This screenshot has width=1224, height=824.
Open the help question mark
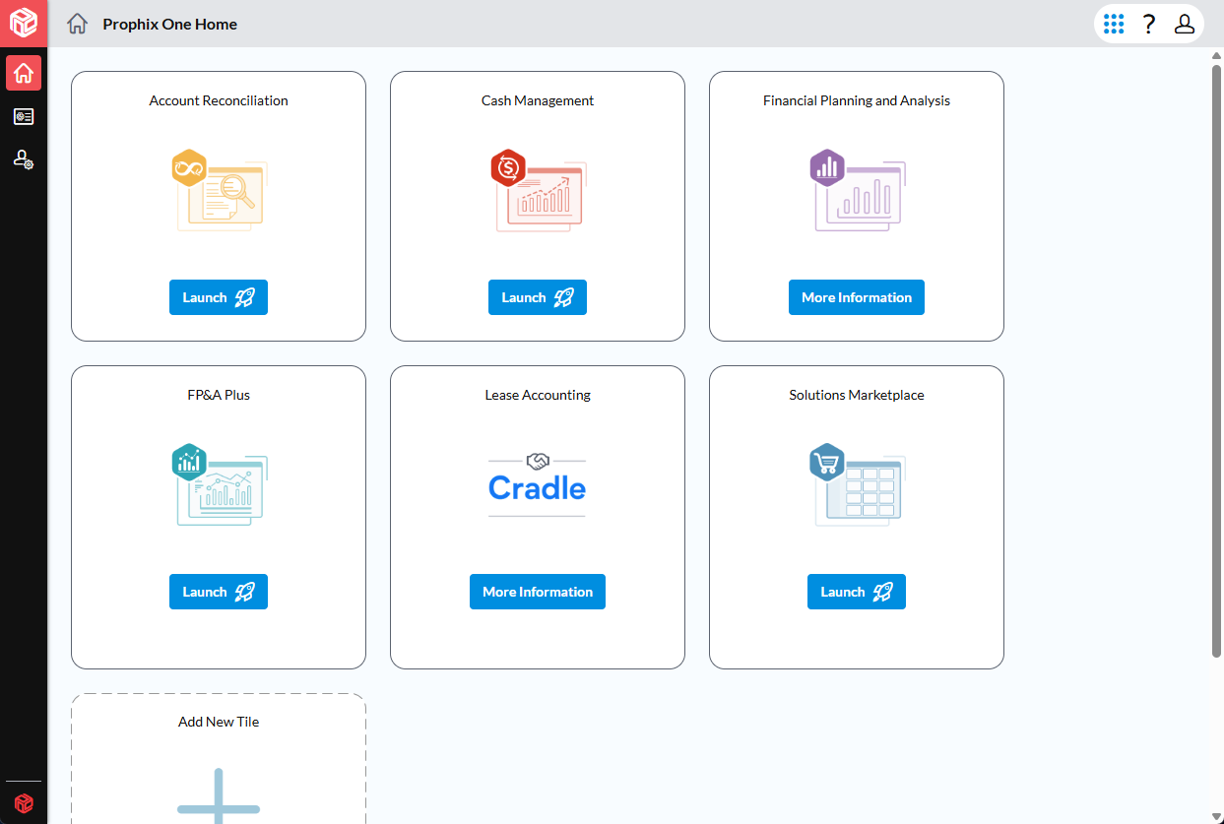1148,24
